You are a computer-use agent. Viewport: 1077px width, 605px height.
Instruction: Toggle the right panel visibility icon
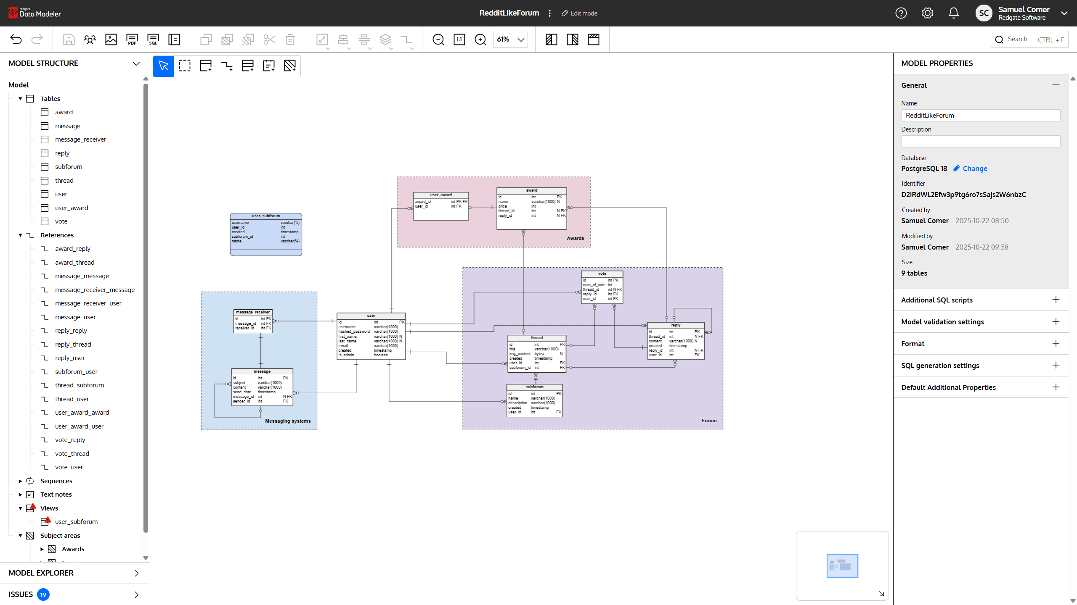[x=573, y=39]
